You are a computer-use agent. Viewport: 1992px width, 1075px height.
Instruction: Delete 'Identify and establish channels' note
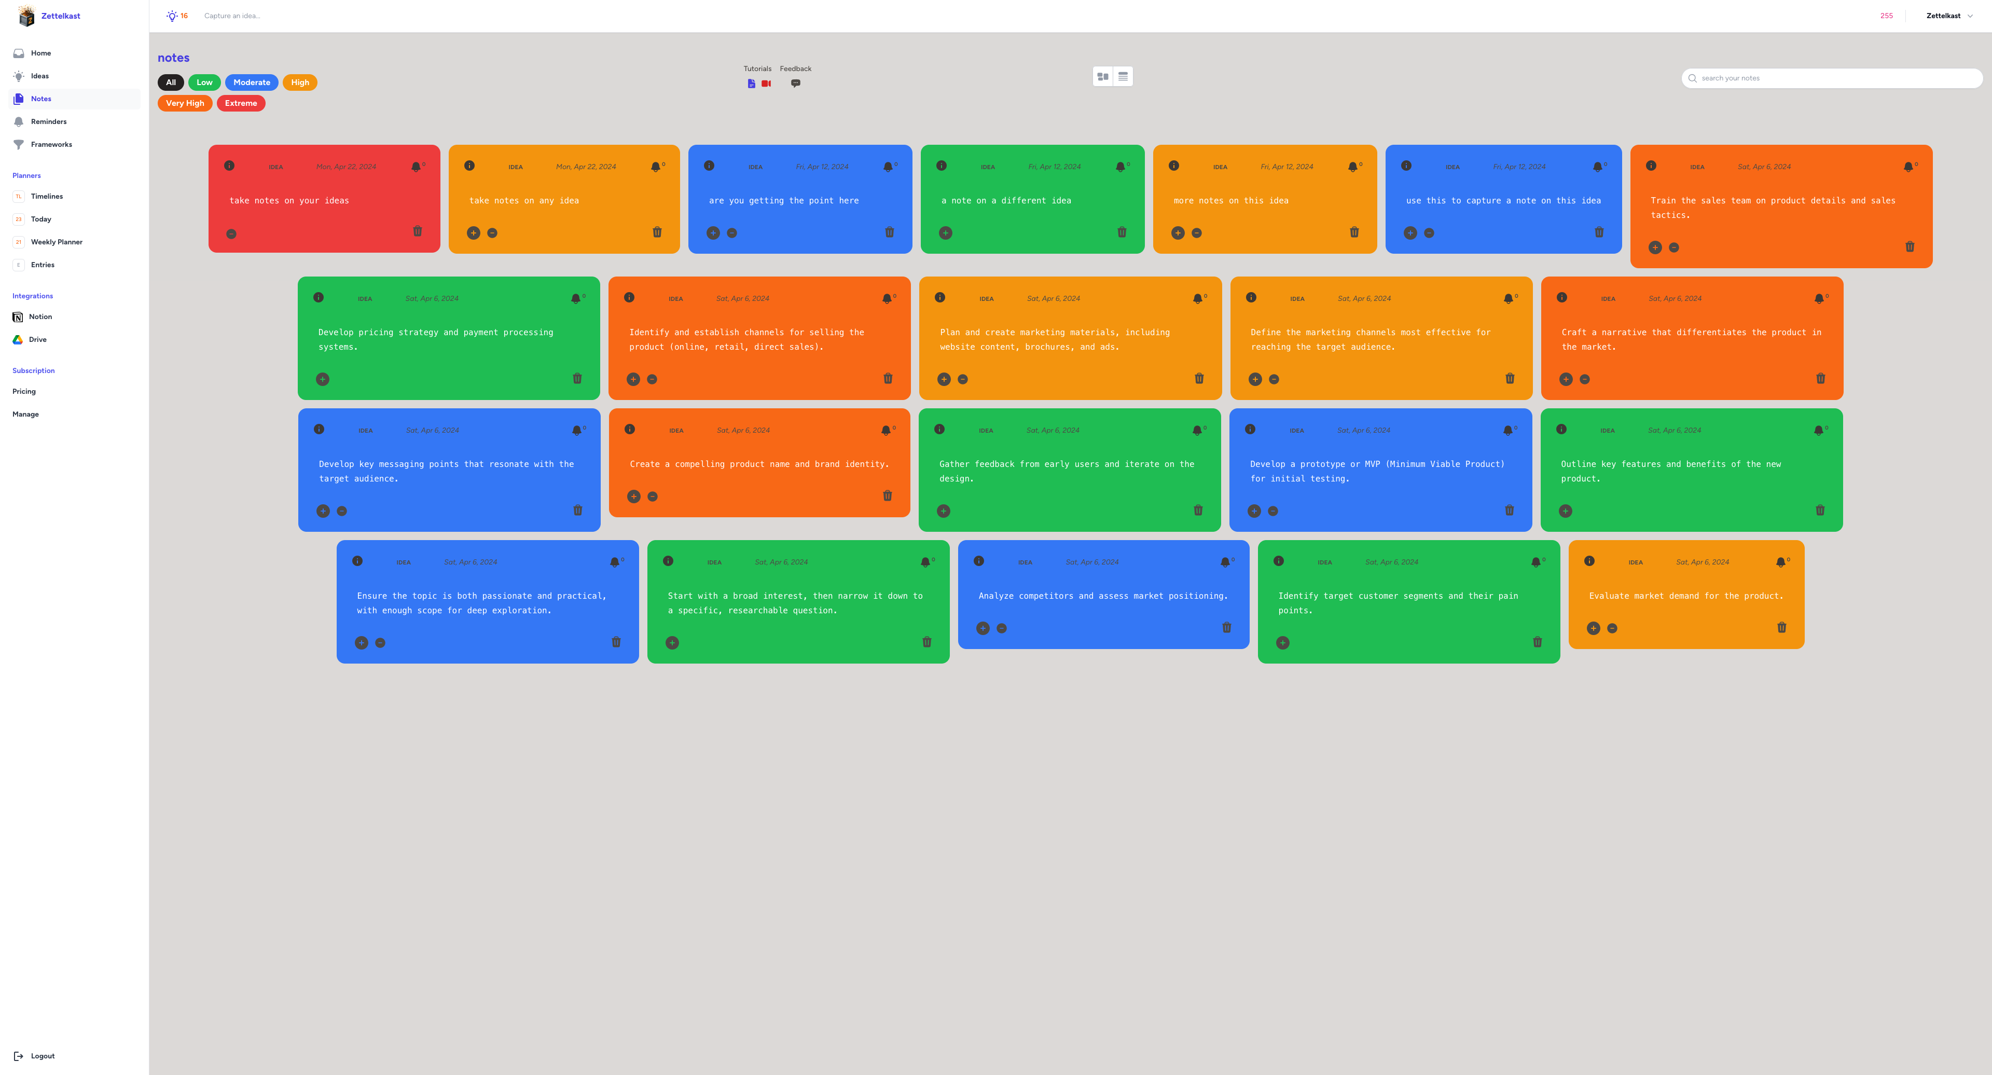point(888,378)
